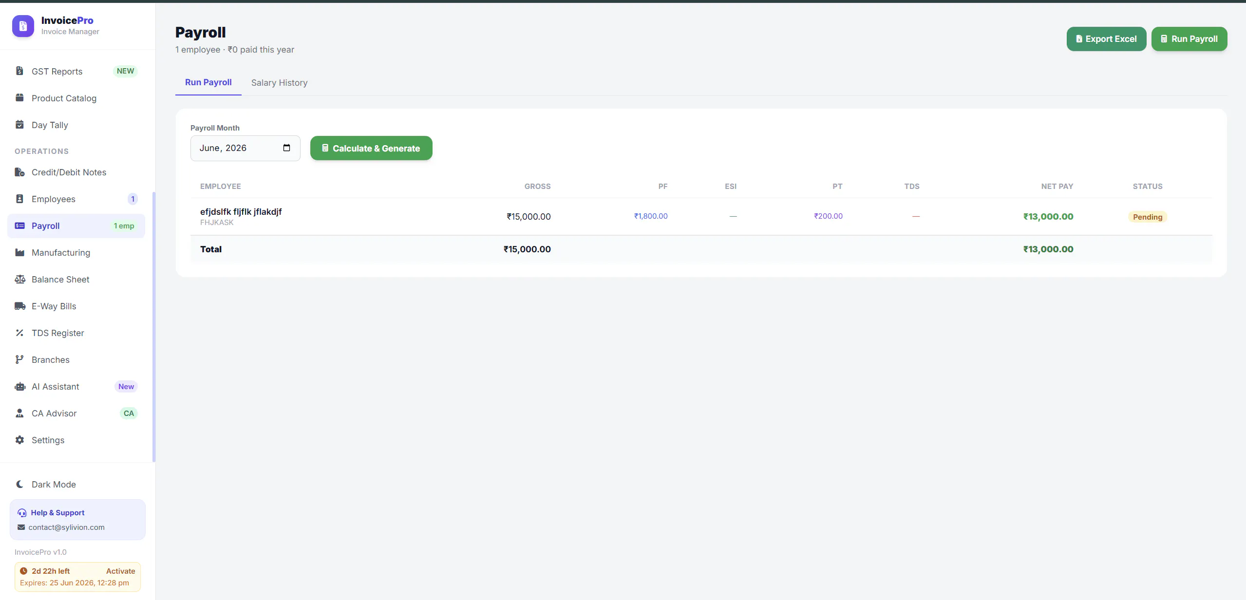Screen dimensions: 1246x600
Task: Click the 1 emp badge on Payroll
Action: click(x=124, y=225)
